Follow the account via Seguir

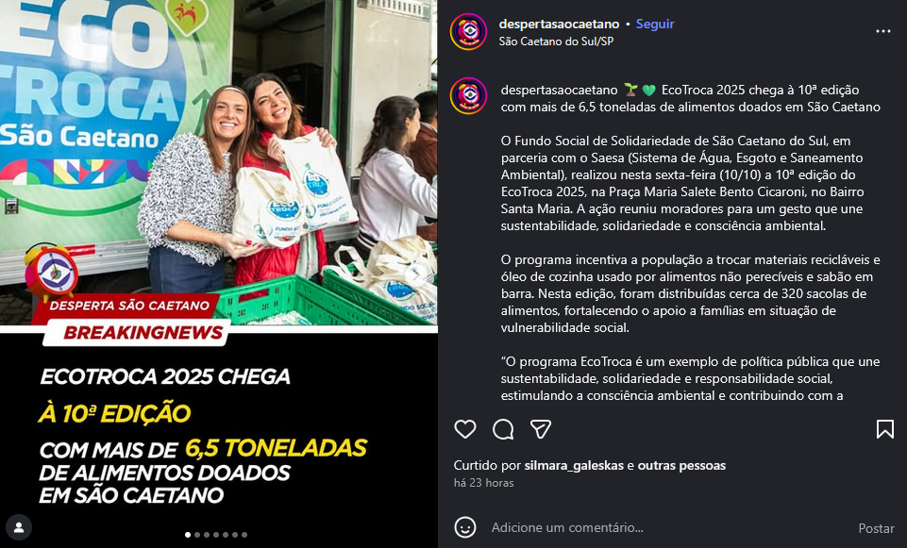point(655,24)
